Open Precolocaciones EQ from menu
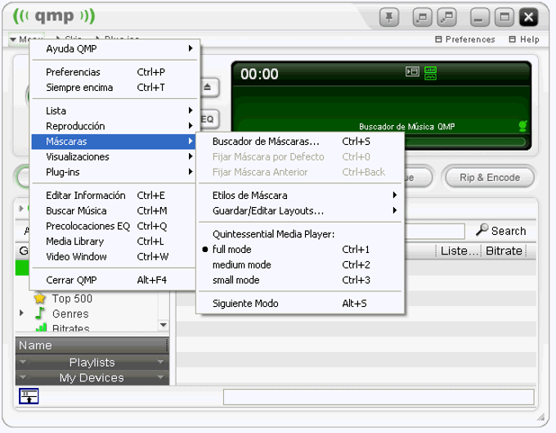The width and height of the screenshot is (556, 433). pyautogui.click(x=114, y=226)
